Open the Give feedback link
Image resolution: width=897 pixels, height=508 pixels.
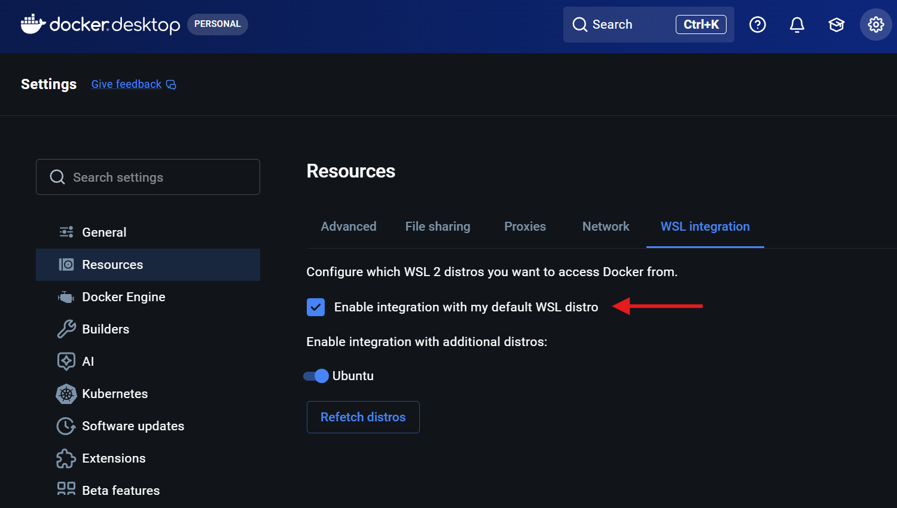126,84
